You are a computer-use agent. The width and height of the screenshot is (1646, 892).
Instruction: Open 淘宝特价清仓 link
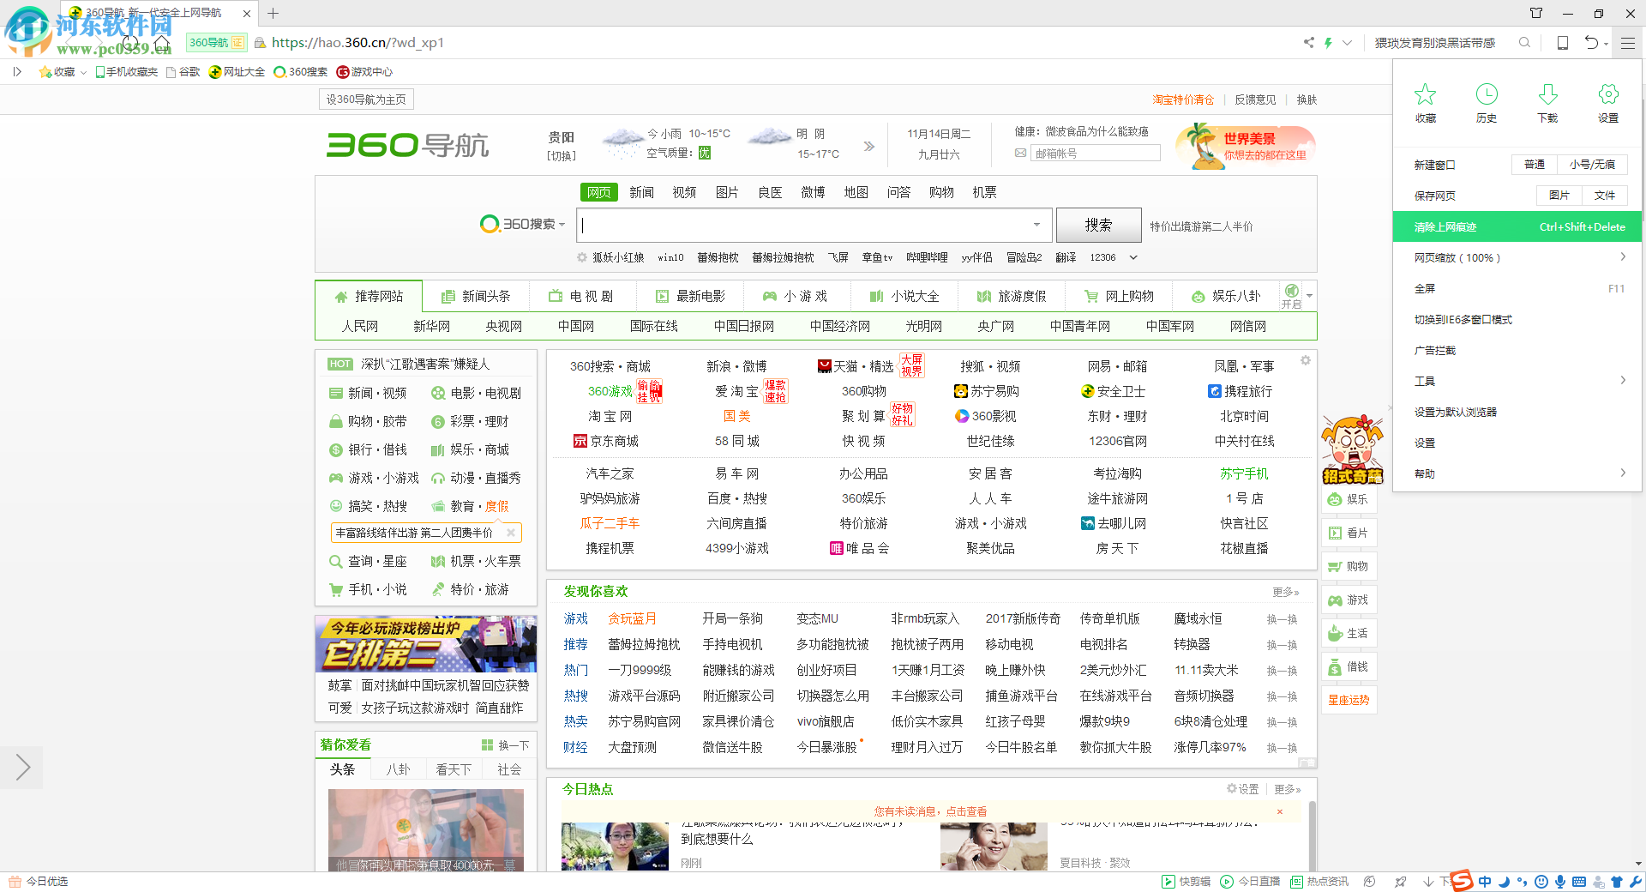coord(1183,99)
